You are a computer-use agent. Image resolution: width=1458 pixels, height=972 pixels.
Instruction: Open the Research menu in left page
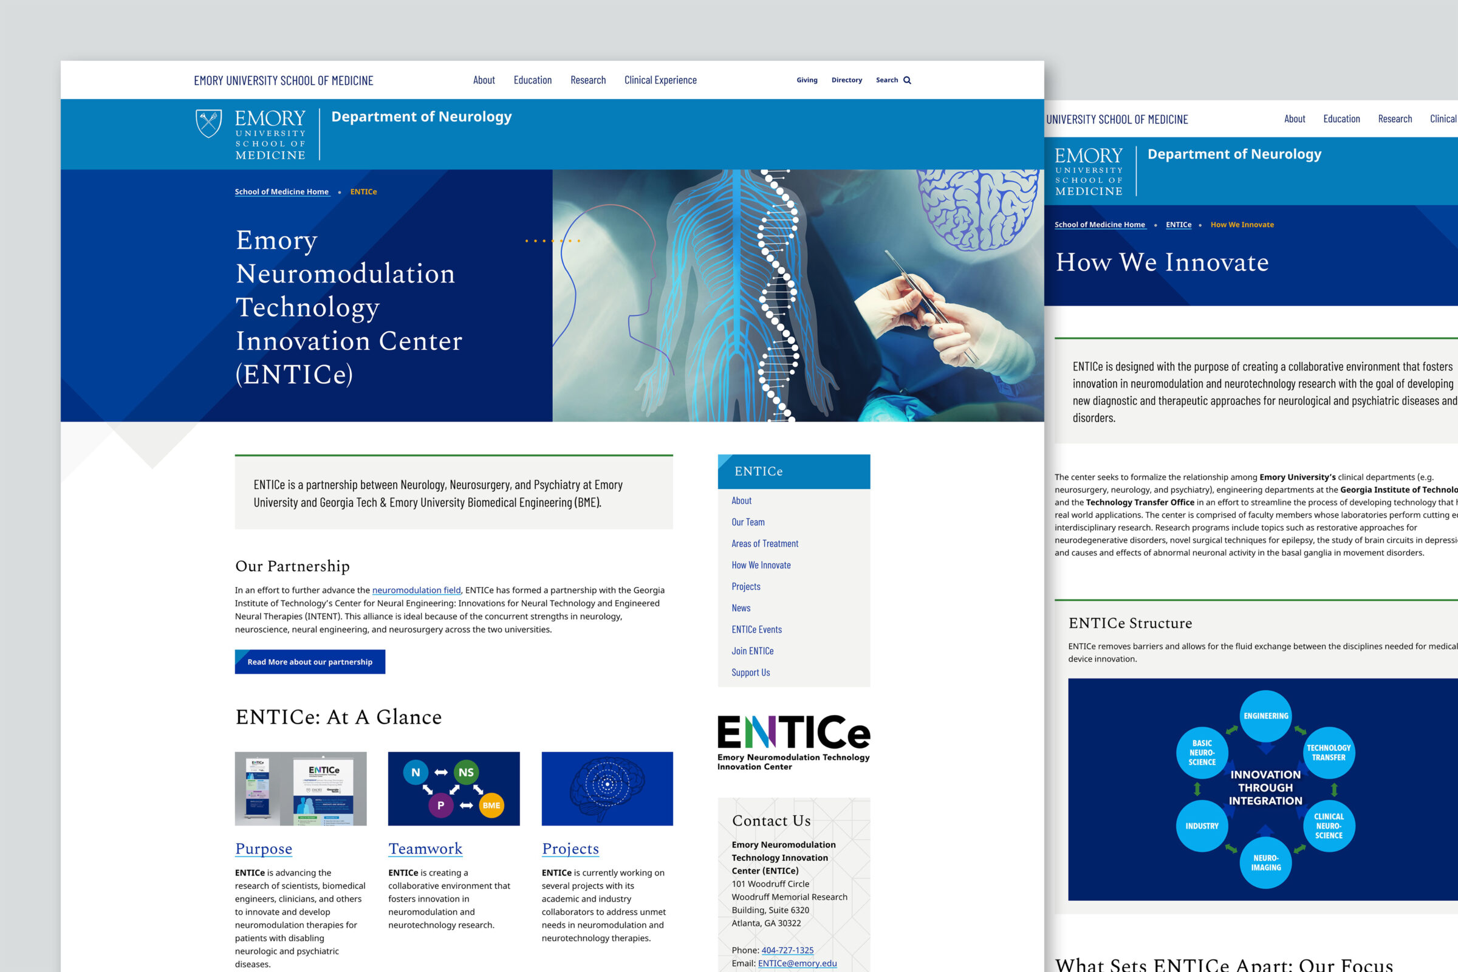pyautogui.click(x=588, y=80)
